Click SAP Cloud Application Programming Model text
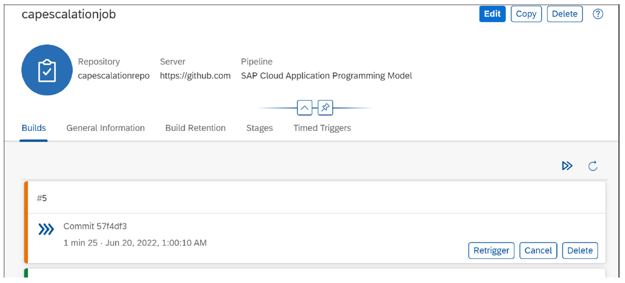The height and width of the screenshot is (283, 625). coord(327,76)
